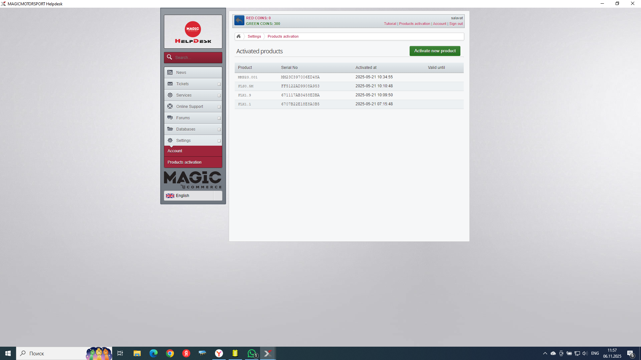
Task: Click the Sign out link
Action: pos(456,24)
